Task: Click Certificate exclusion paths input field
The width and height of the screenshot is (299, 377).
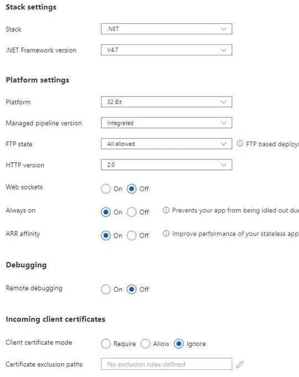Action: tap(167, 364)
